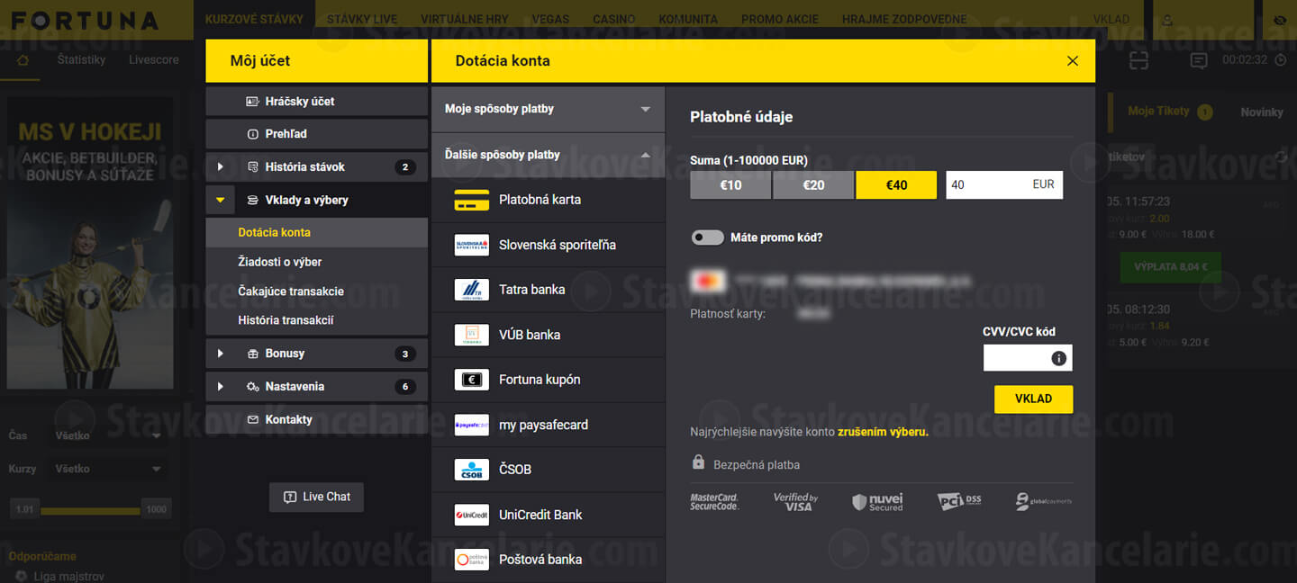Screen dimensions: 1297x583
Task: Choose UniCredit Bank payment option
Action: point(548,515)
